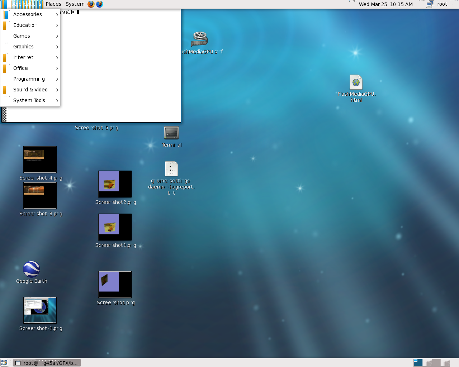The width and height of the screenshot is (459, 367).
Task: Launch Google Earth from the desktop
Action: click(x=32, y=270)
